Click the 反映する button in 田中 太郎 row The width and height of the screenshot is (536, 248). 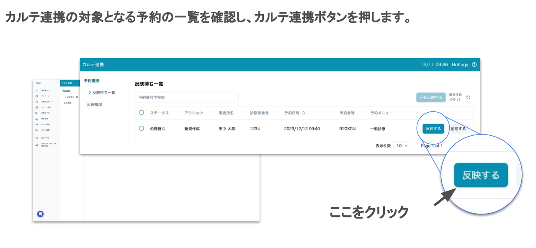(x=433, y=129)
